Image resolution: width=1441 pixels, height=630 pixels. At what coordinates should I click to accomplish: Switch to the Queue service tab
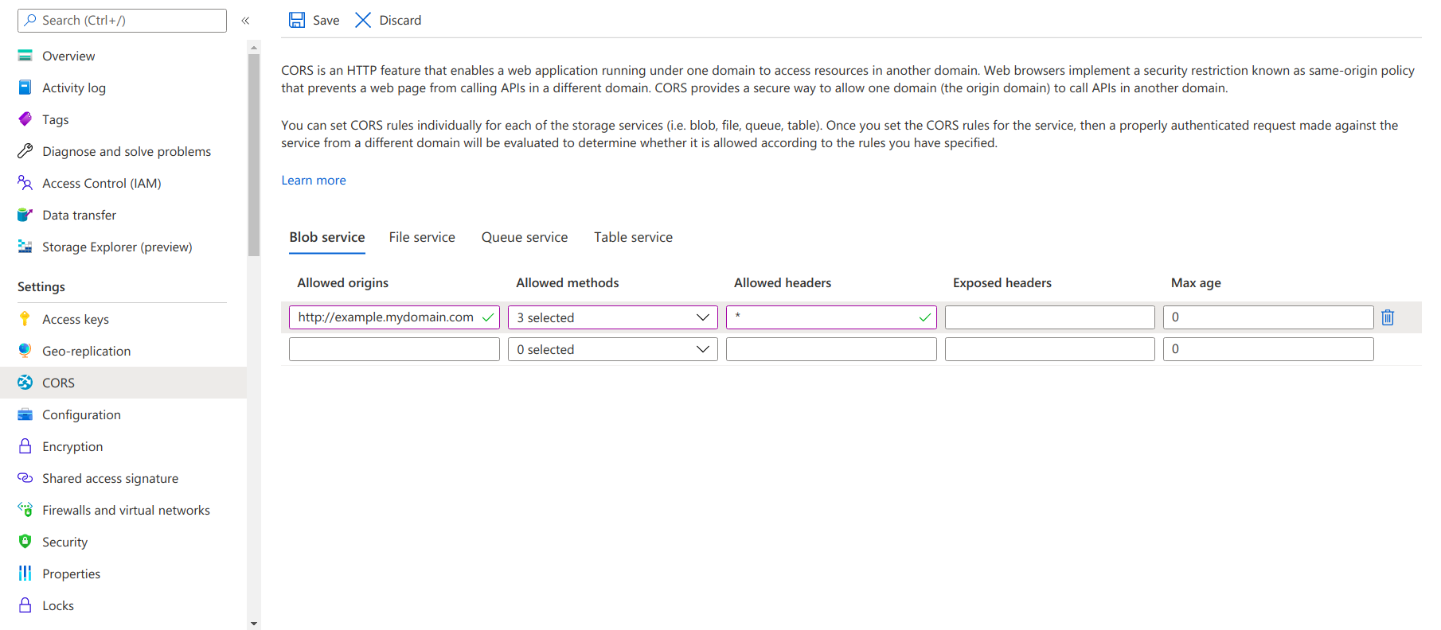tap(524, 237)
